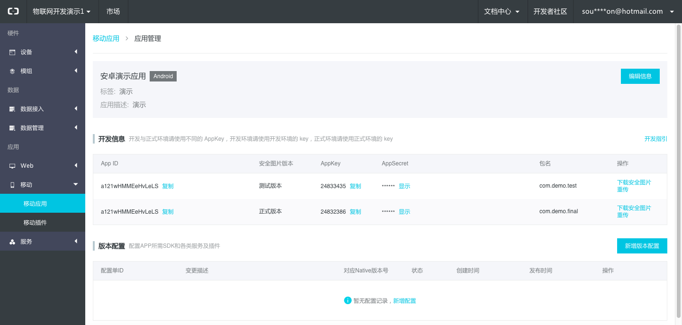Click the 数据管理 data management icon
Screen dimensions: 682x325
click(x=12, y=128)
